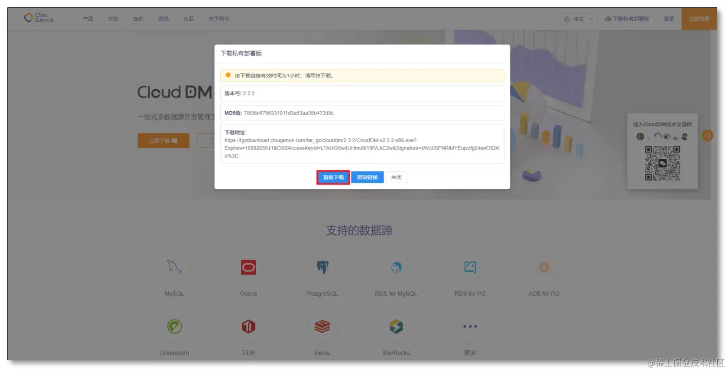Click the globe language icon
Viewport: 728px width, 371px height.
pyautogui.click(x=567, y=19)
